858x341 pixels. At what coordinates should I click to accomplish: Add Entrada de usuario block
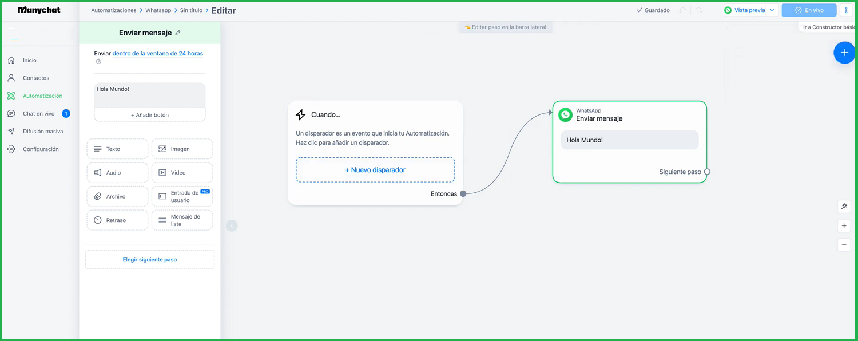coord(182,196)
